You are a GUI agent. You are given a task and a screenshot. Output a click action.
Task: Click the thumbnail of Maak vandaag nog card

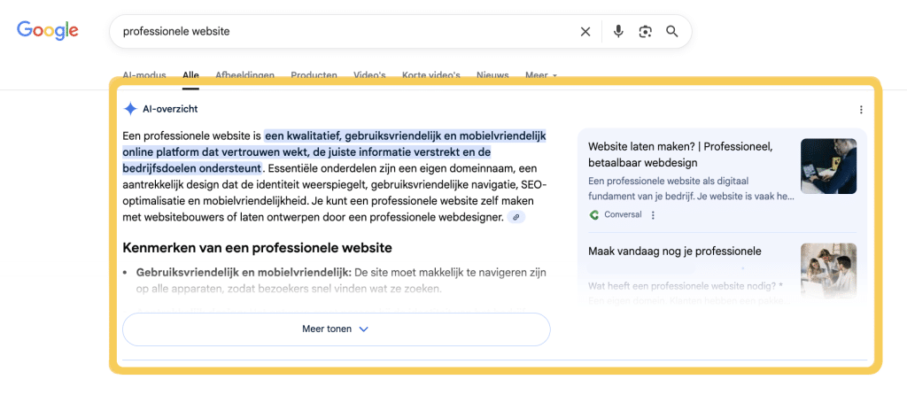click(x=828, y=271)
